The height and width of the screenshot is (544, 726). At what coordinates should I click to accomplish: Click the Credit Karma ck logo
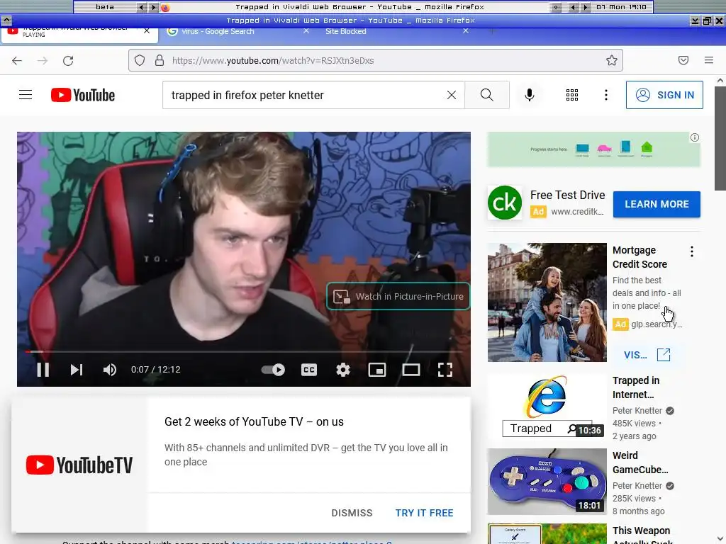505,203
